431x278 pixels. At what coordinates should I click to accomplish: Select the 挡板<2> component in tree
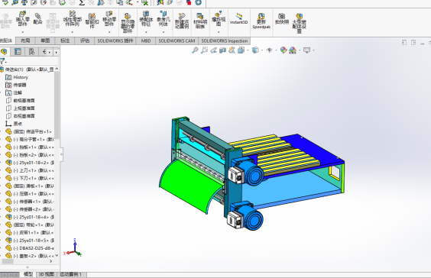click(x=30, y=155)
